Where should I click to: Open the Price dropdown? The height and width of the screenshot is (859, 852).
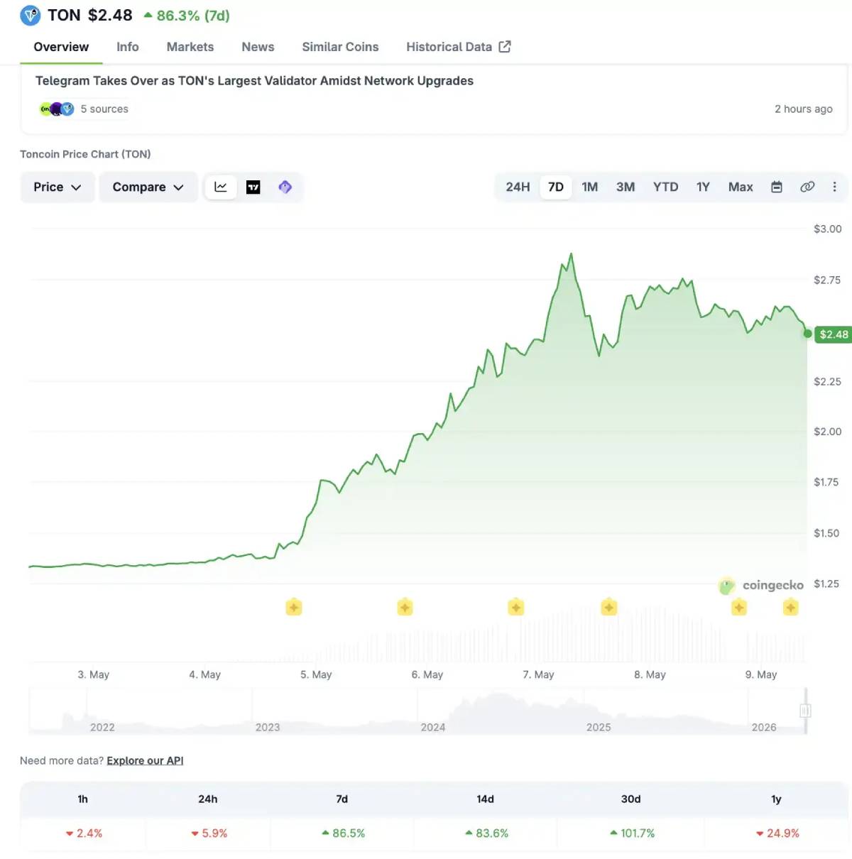58,187
